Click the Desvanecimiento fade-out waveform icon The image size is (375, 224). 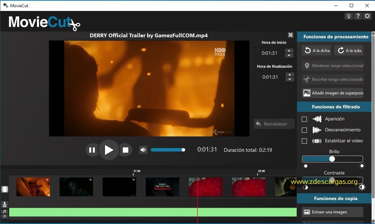[x=317, y=130]
